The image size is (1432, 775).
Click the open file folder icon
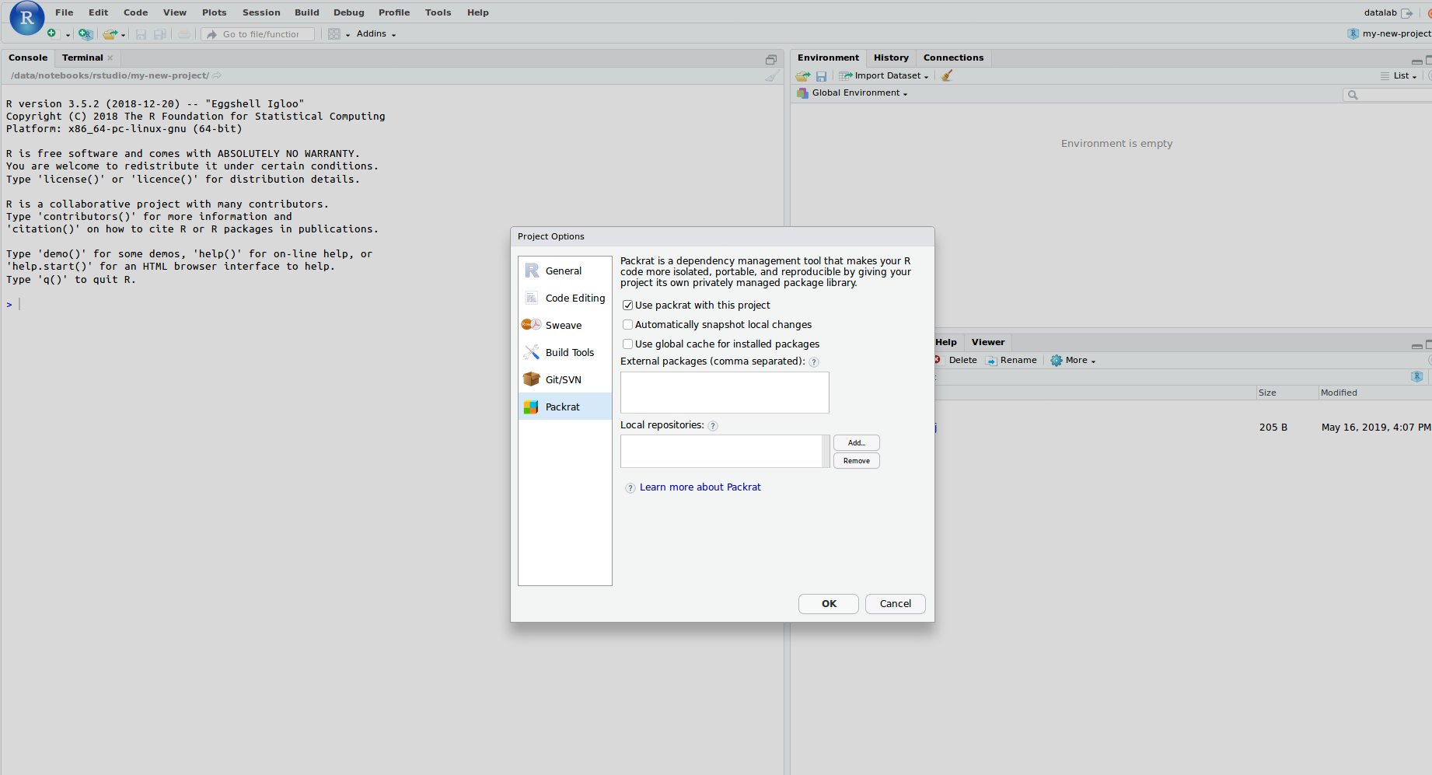[110, 34]
